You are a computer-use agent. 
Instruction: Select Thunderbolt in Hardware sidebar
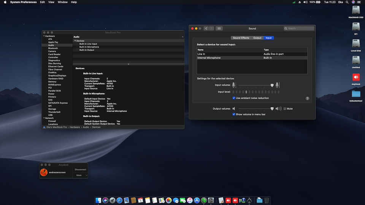pos(54,112)
